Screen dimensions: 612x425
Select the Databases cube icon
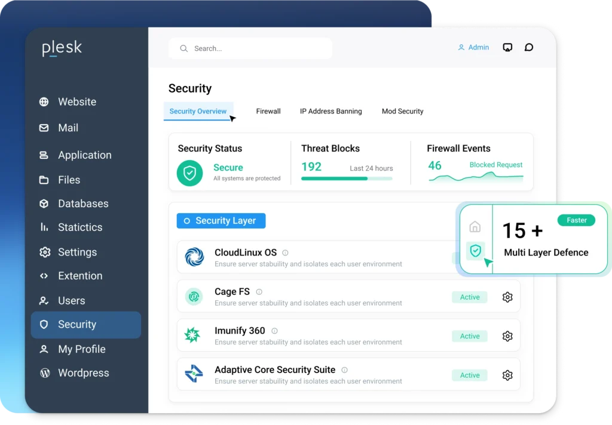[x=44, y=204]
